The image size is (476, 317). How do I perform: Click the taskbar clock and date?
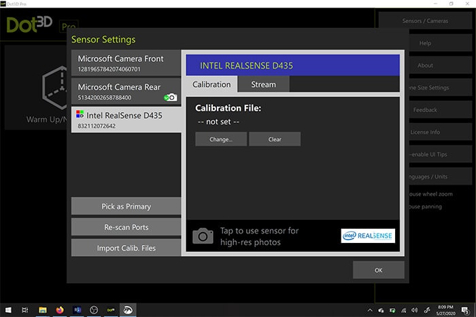445,310
